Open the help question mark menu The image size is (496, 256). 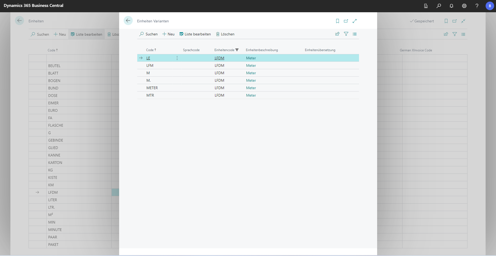pyautogui.click(x=477, y=6)
